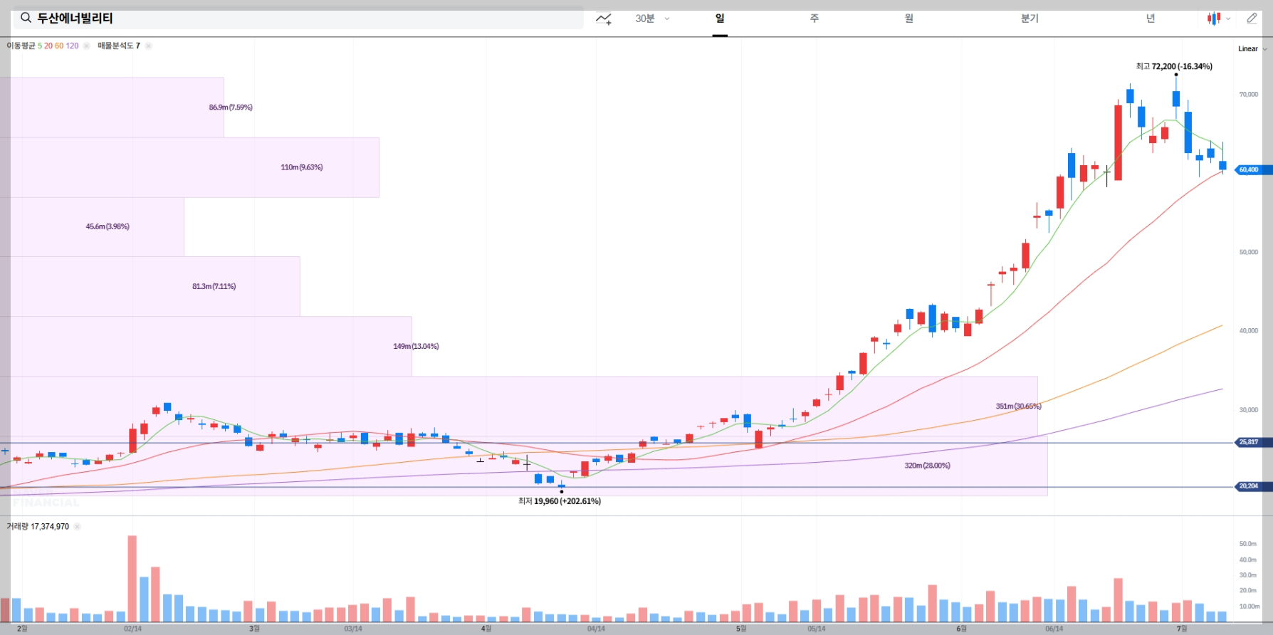Click the 05/14 date axis label
The width and height of the screenshot is (1273, 635).
(x=817, y=629)
